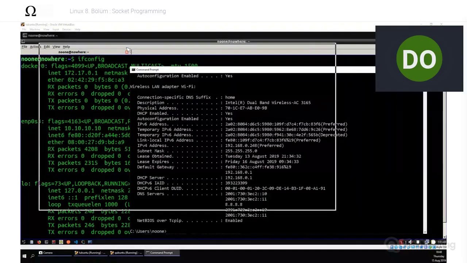Viewport: 467px width, 263px height.
Task: Click the circular arrows icon in lubuntu panel
Action: click(x=83, y=242)
